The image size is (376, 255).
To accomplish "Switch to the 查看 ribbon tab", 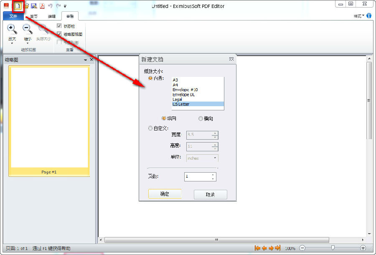I will point(70,16).
